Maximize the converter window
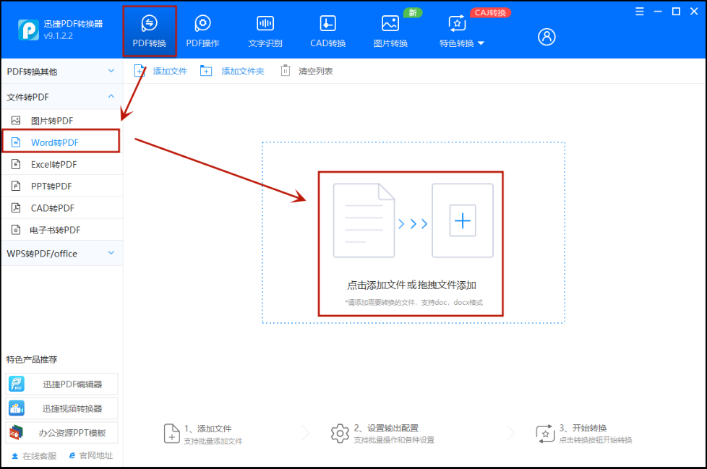Image resolution: width=707 pixels, height=469 pixels. click(676, 12)
